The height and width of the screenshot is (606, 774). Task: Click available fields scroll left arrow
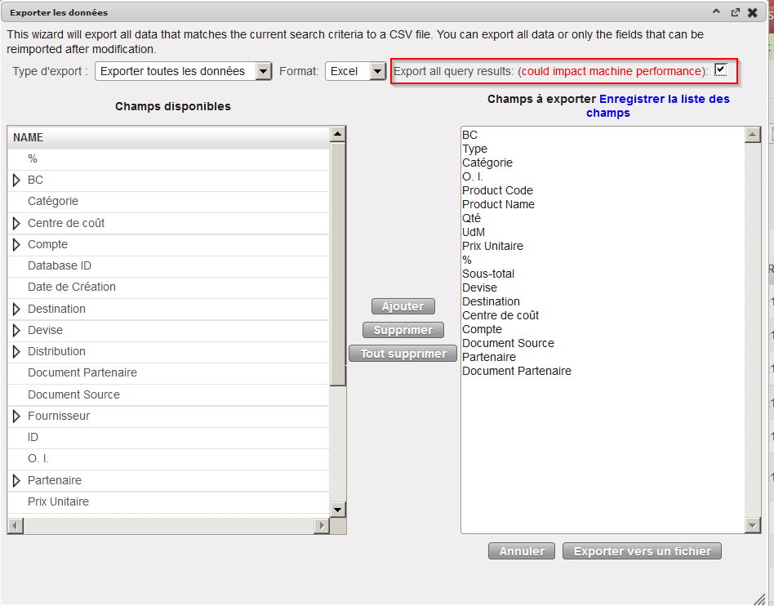(x=16, y=525)
